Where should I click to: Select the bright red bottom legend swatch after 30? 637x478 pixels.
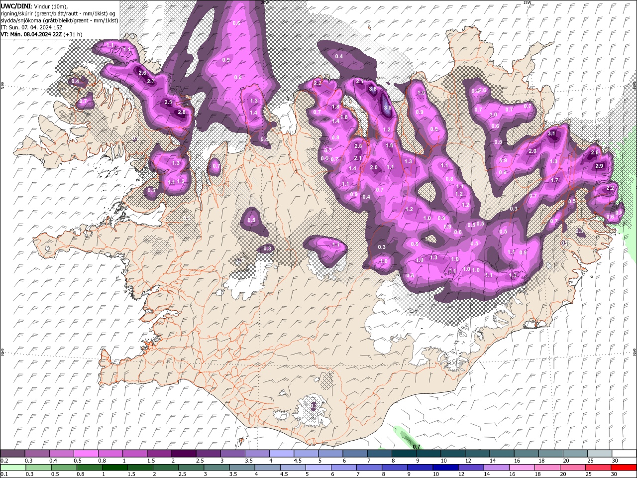click(624, 468)
